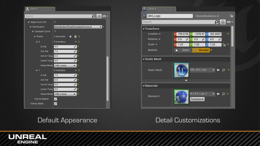Click M_UE4_Logo_2 material thumbnail
260x146 pixels.
[181, 97]
